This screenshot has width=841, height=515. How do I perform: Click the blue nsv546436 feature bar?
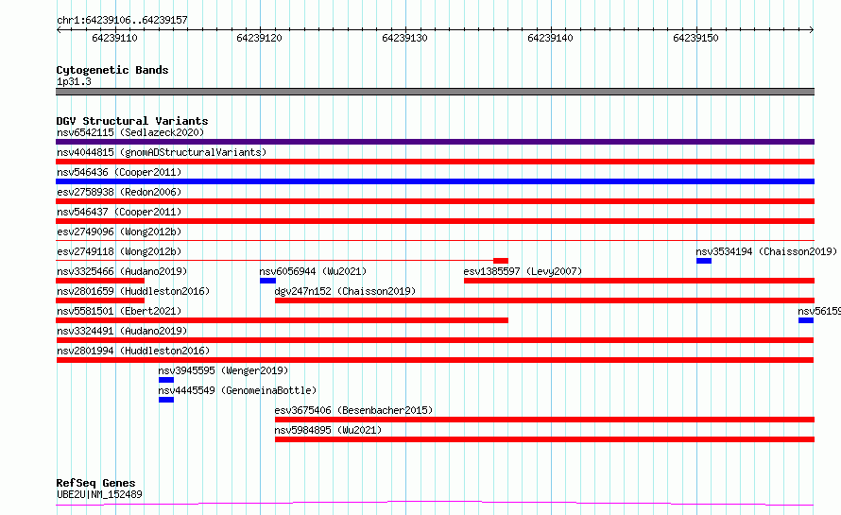(435, 181)
